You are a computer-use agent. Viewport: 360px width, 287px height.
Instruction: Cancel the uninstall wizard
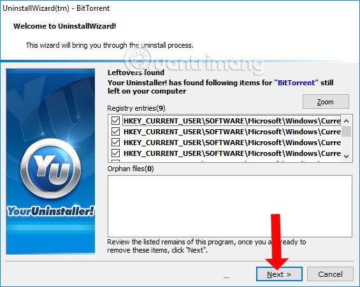(x=330, y=274)
